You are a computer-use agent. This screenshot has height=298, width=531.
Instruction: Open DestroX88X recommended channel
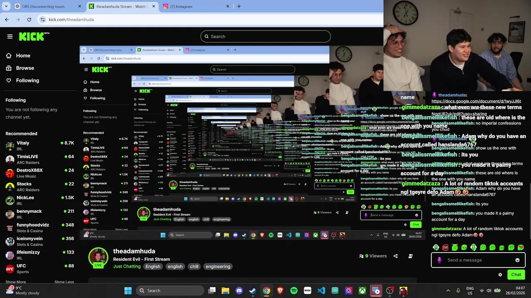pos(40,173)
